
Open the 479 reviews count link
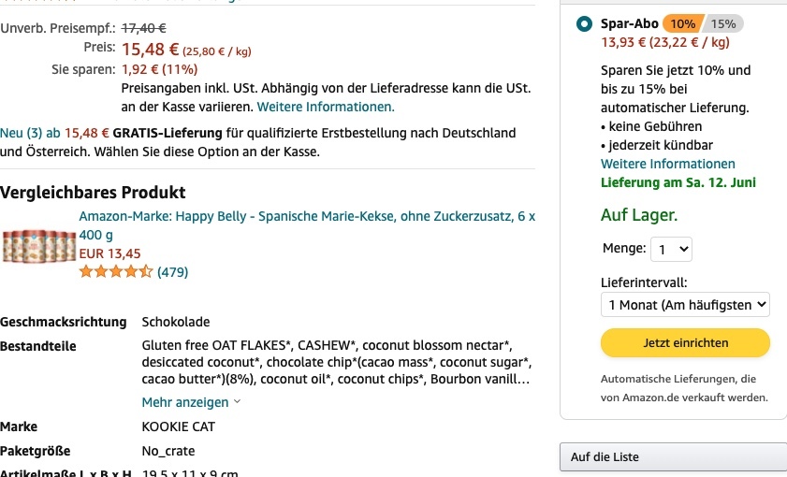pyautogui.click(x=173, y=272)
